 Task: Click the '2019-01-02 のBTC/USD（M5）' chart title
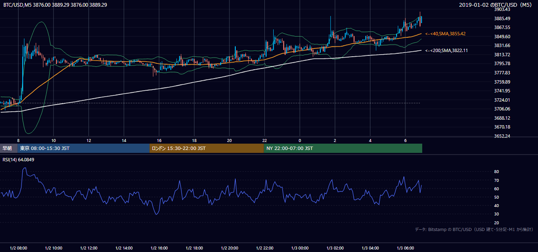coord(496,5)
